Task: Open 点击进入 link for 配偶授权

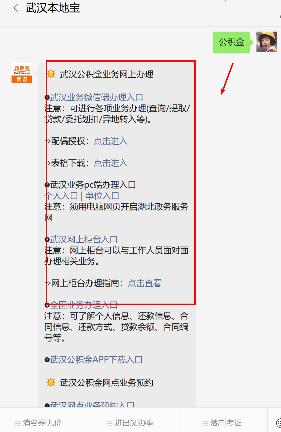Action: (x=111, y=141)
